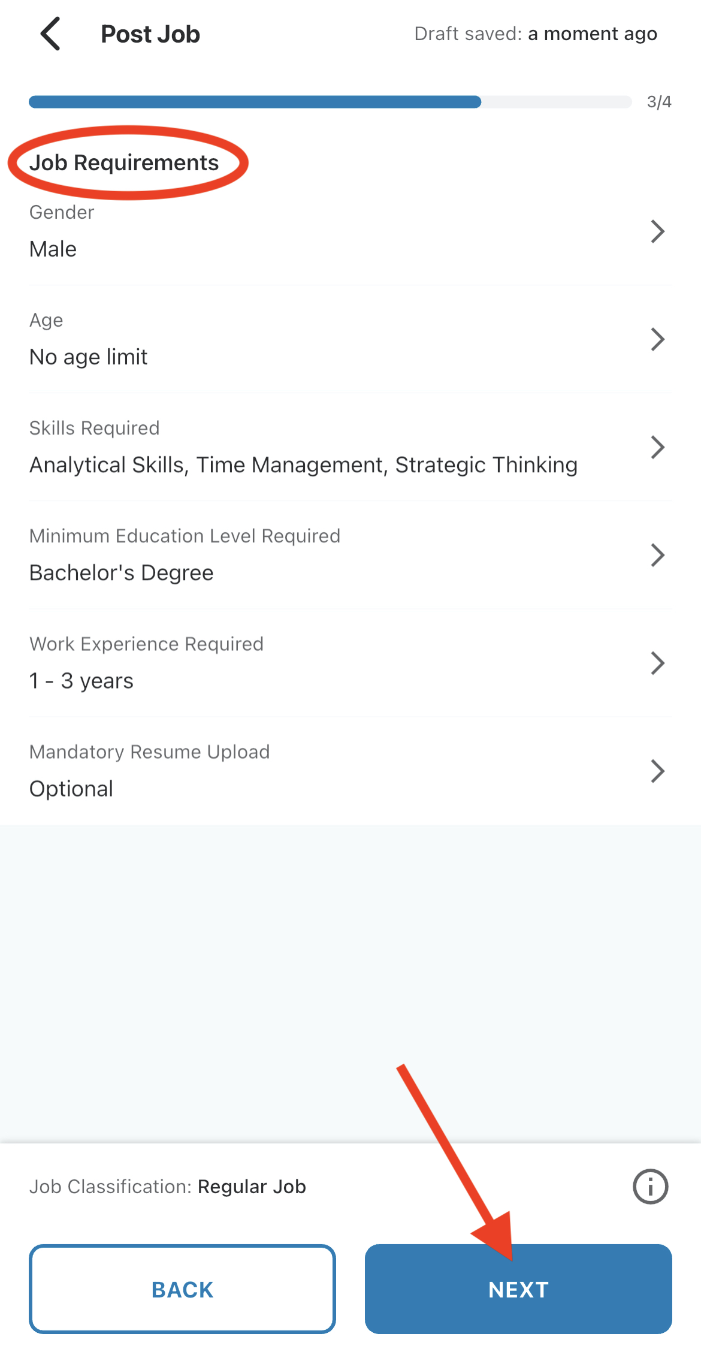Edit the No age limit setting
The height and width of the screenshot is (1355, 701).
(x=88, y=357)
